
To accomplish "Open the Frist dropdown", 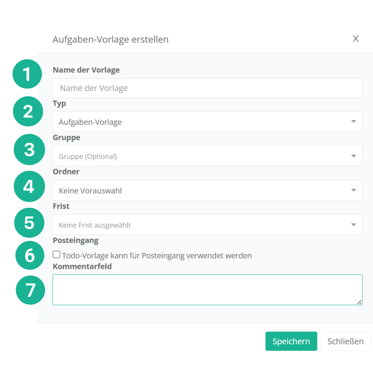I will [201, 225].
